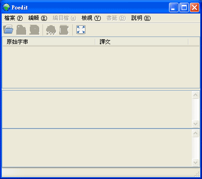
Task: Click the resize grip in status bar corner
Action: (x=197, y=174)
